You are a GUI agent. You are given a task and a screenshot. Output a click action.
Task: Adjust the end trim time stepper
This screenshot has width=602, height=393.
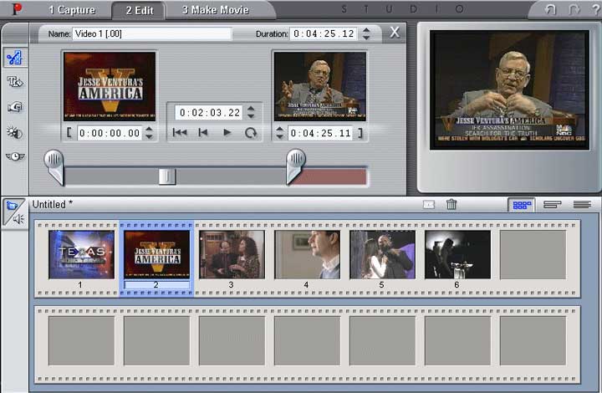[280, 133]
